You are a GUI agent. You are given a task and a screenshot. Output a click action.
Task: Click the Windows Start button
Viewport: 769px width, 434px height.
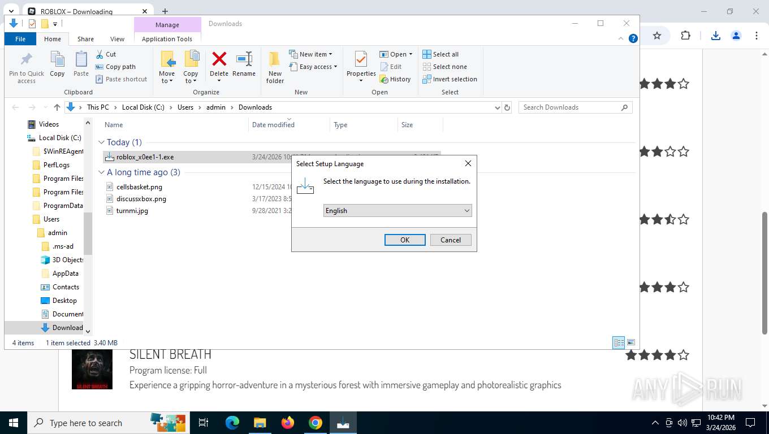(14, 423)
